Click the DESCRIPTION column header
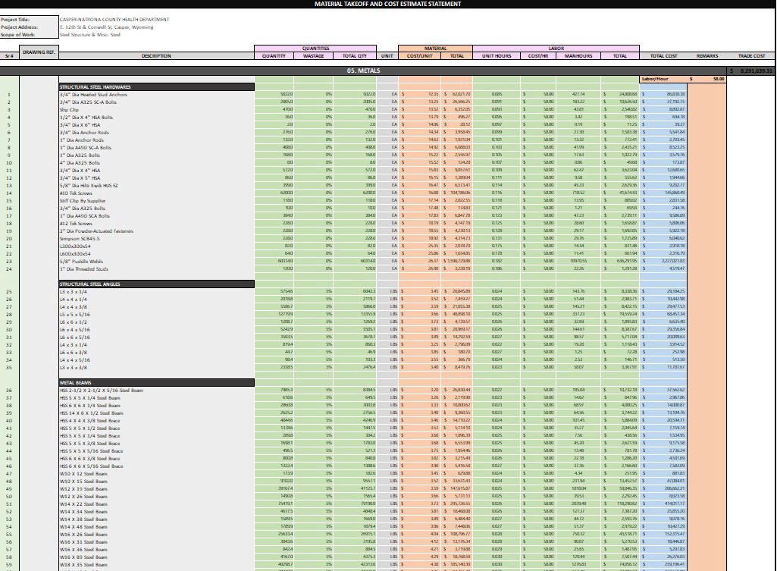777x571 pixels. pyautogui.click(x=156, y=55)
